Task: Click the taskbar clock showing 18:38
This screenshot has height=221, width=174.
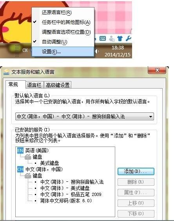Action: [118, 48]
